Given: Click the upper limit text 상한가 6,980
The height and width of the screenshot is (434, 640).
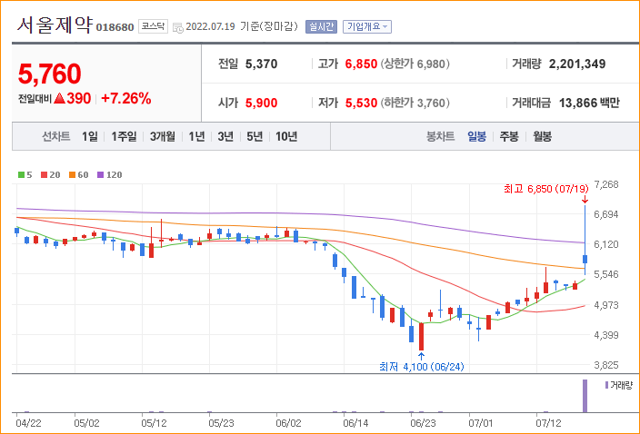Looking at the screenshot, I should (415, 64).
